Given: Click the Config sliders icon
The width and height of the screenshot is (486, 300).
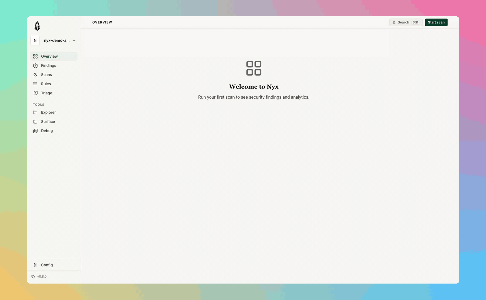Looking at the screenshot, I should (35, 265).
